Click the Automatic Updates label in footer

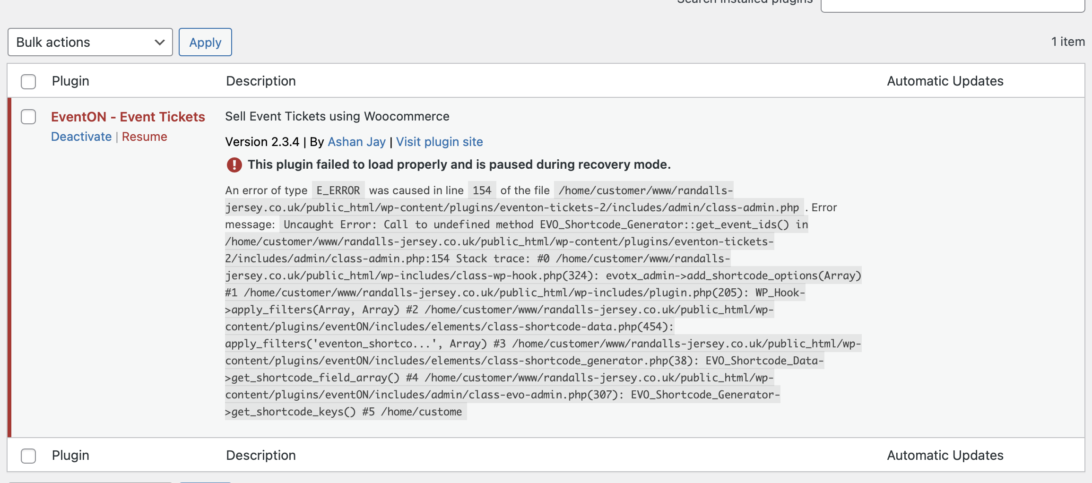tap(945, 456)
